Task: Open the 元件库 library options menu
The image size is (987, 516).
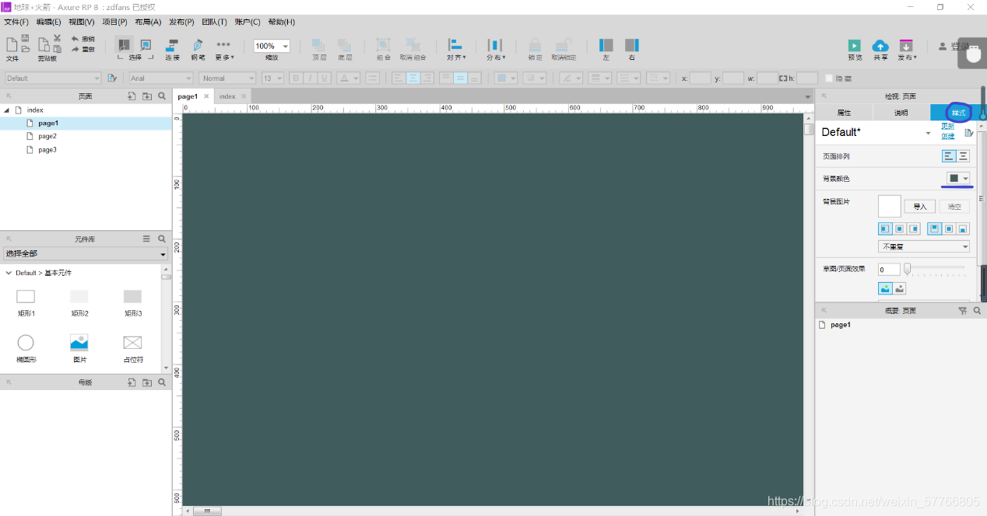Action: [146, 239]
